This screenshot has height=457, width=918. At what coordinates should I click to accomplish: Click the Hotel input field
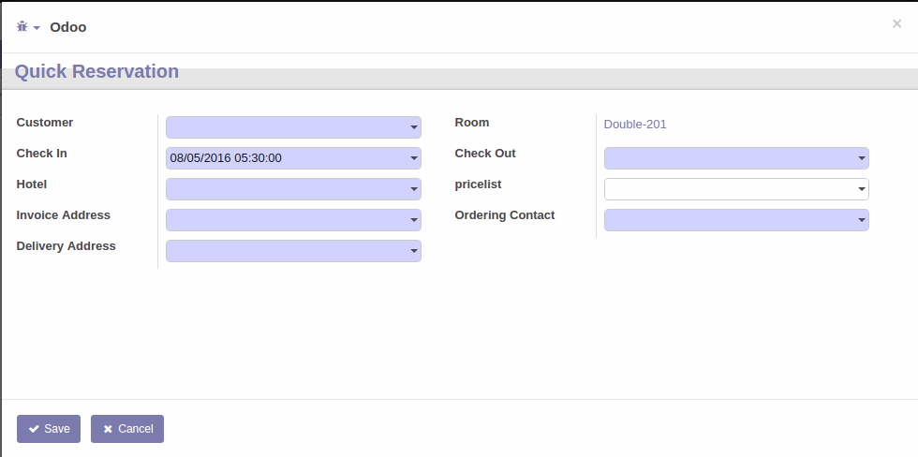[x=293, y=189]
